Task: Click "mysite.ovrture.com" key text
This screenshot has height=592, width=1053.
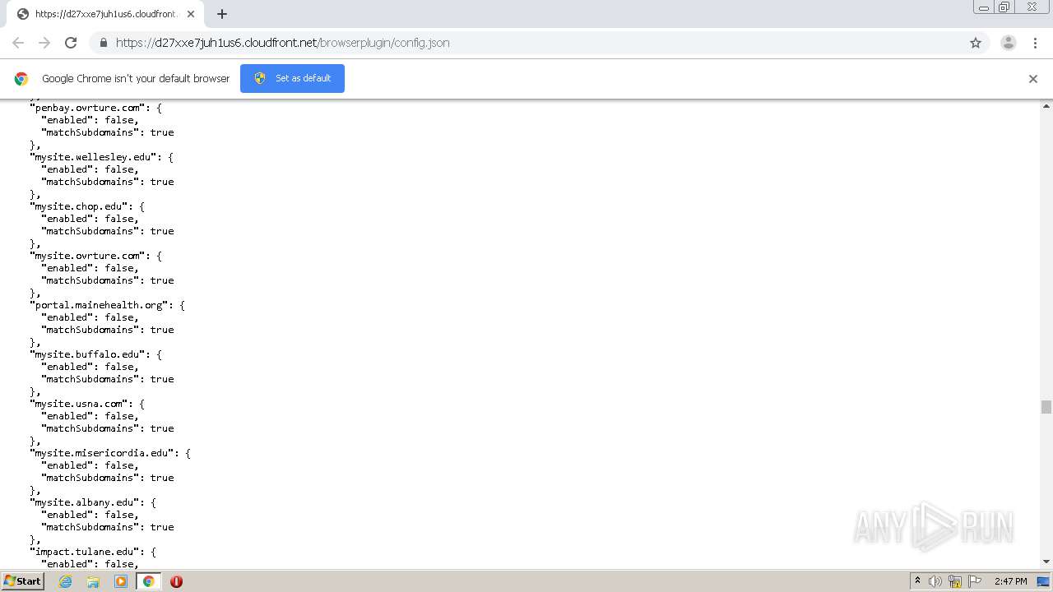Action: pos(88,256)
